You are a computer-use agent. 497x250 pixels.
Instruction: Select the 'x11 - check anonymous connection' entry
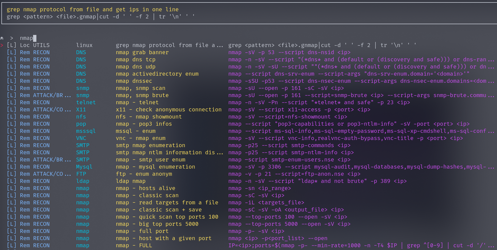[169, 109]
